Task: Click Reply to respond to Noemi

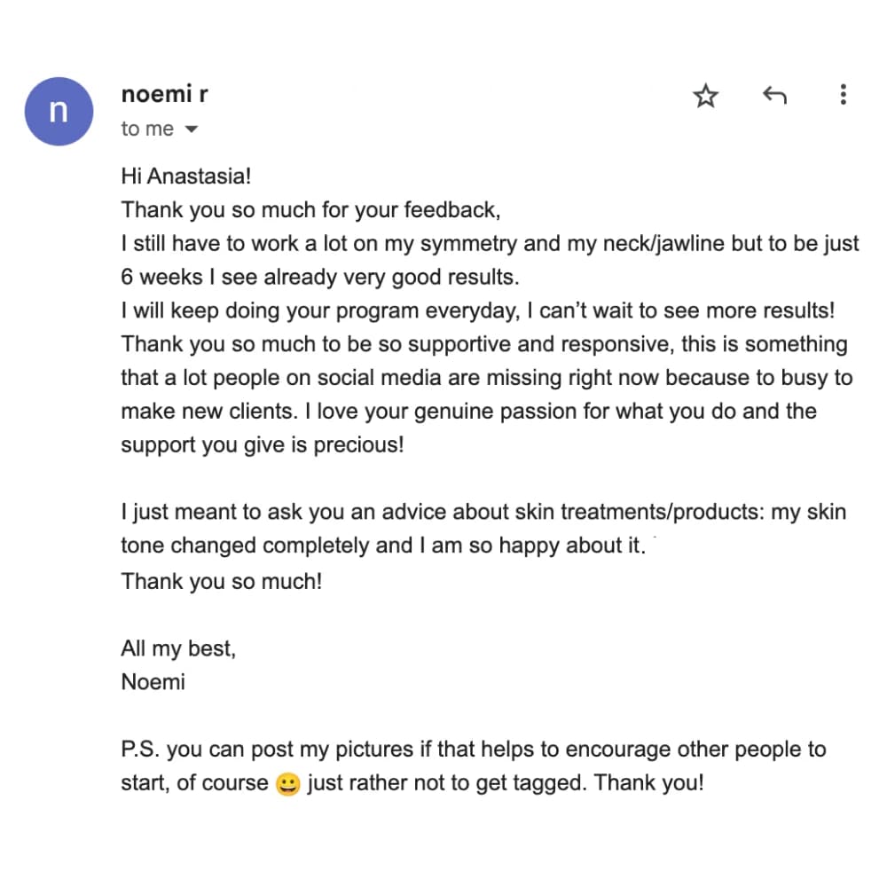Action: coord(774,96)
